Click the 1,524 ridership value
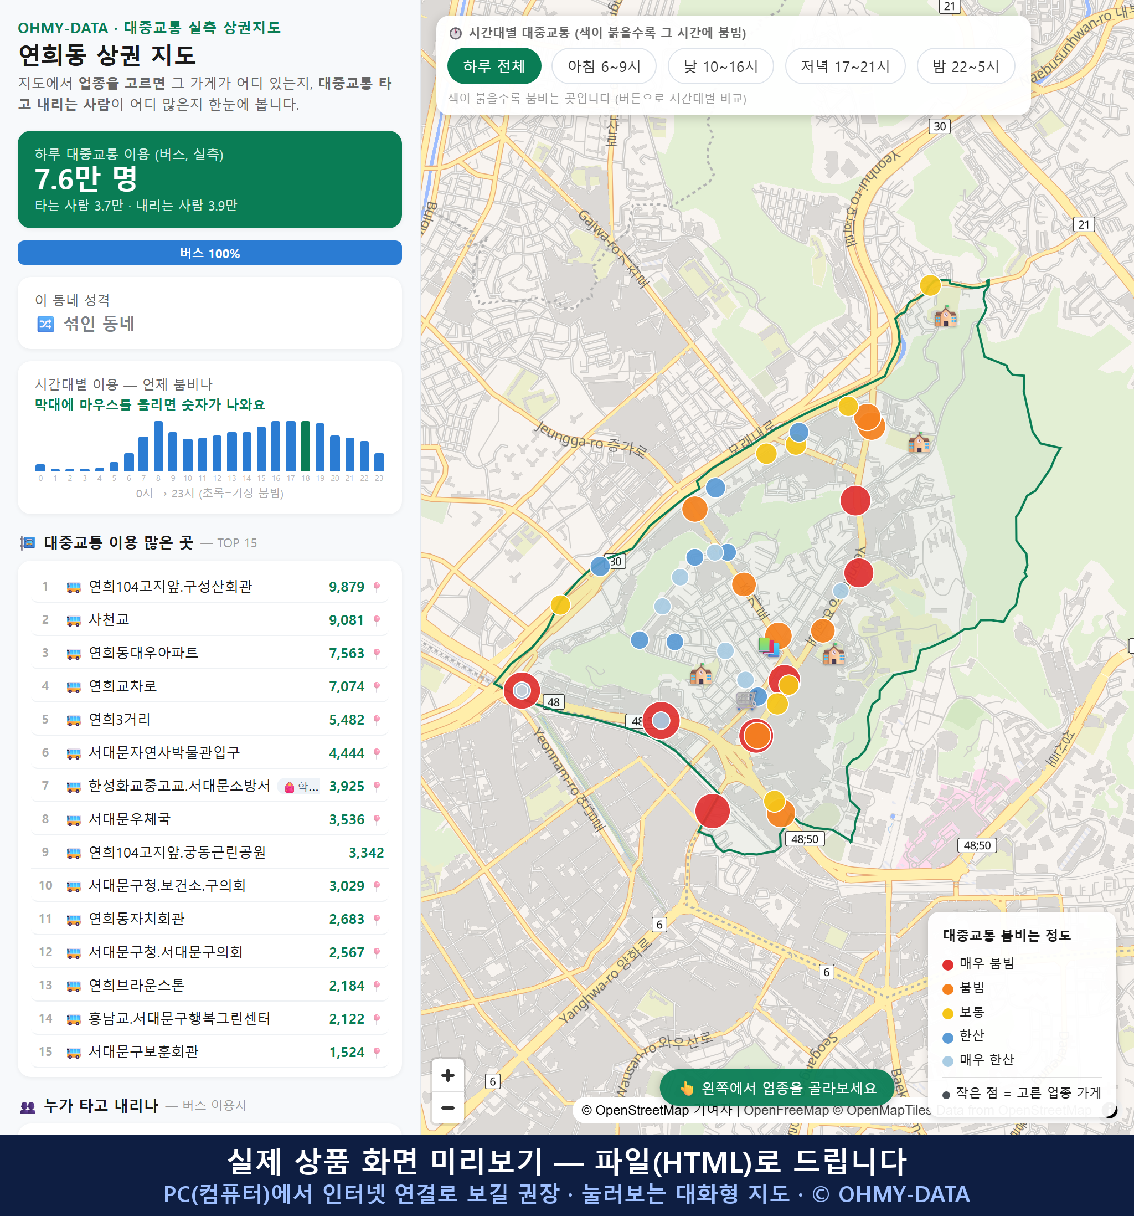Image resolution: width=1134 pixels, height=1216 pixels. [x=347, y=1052]
